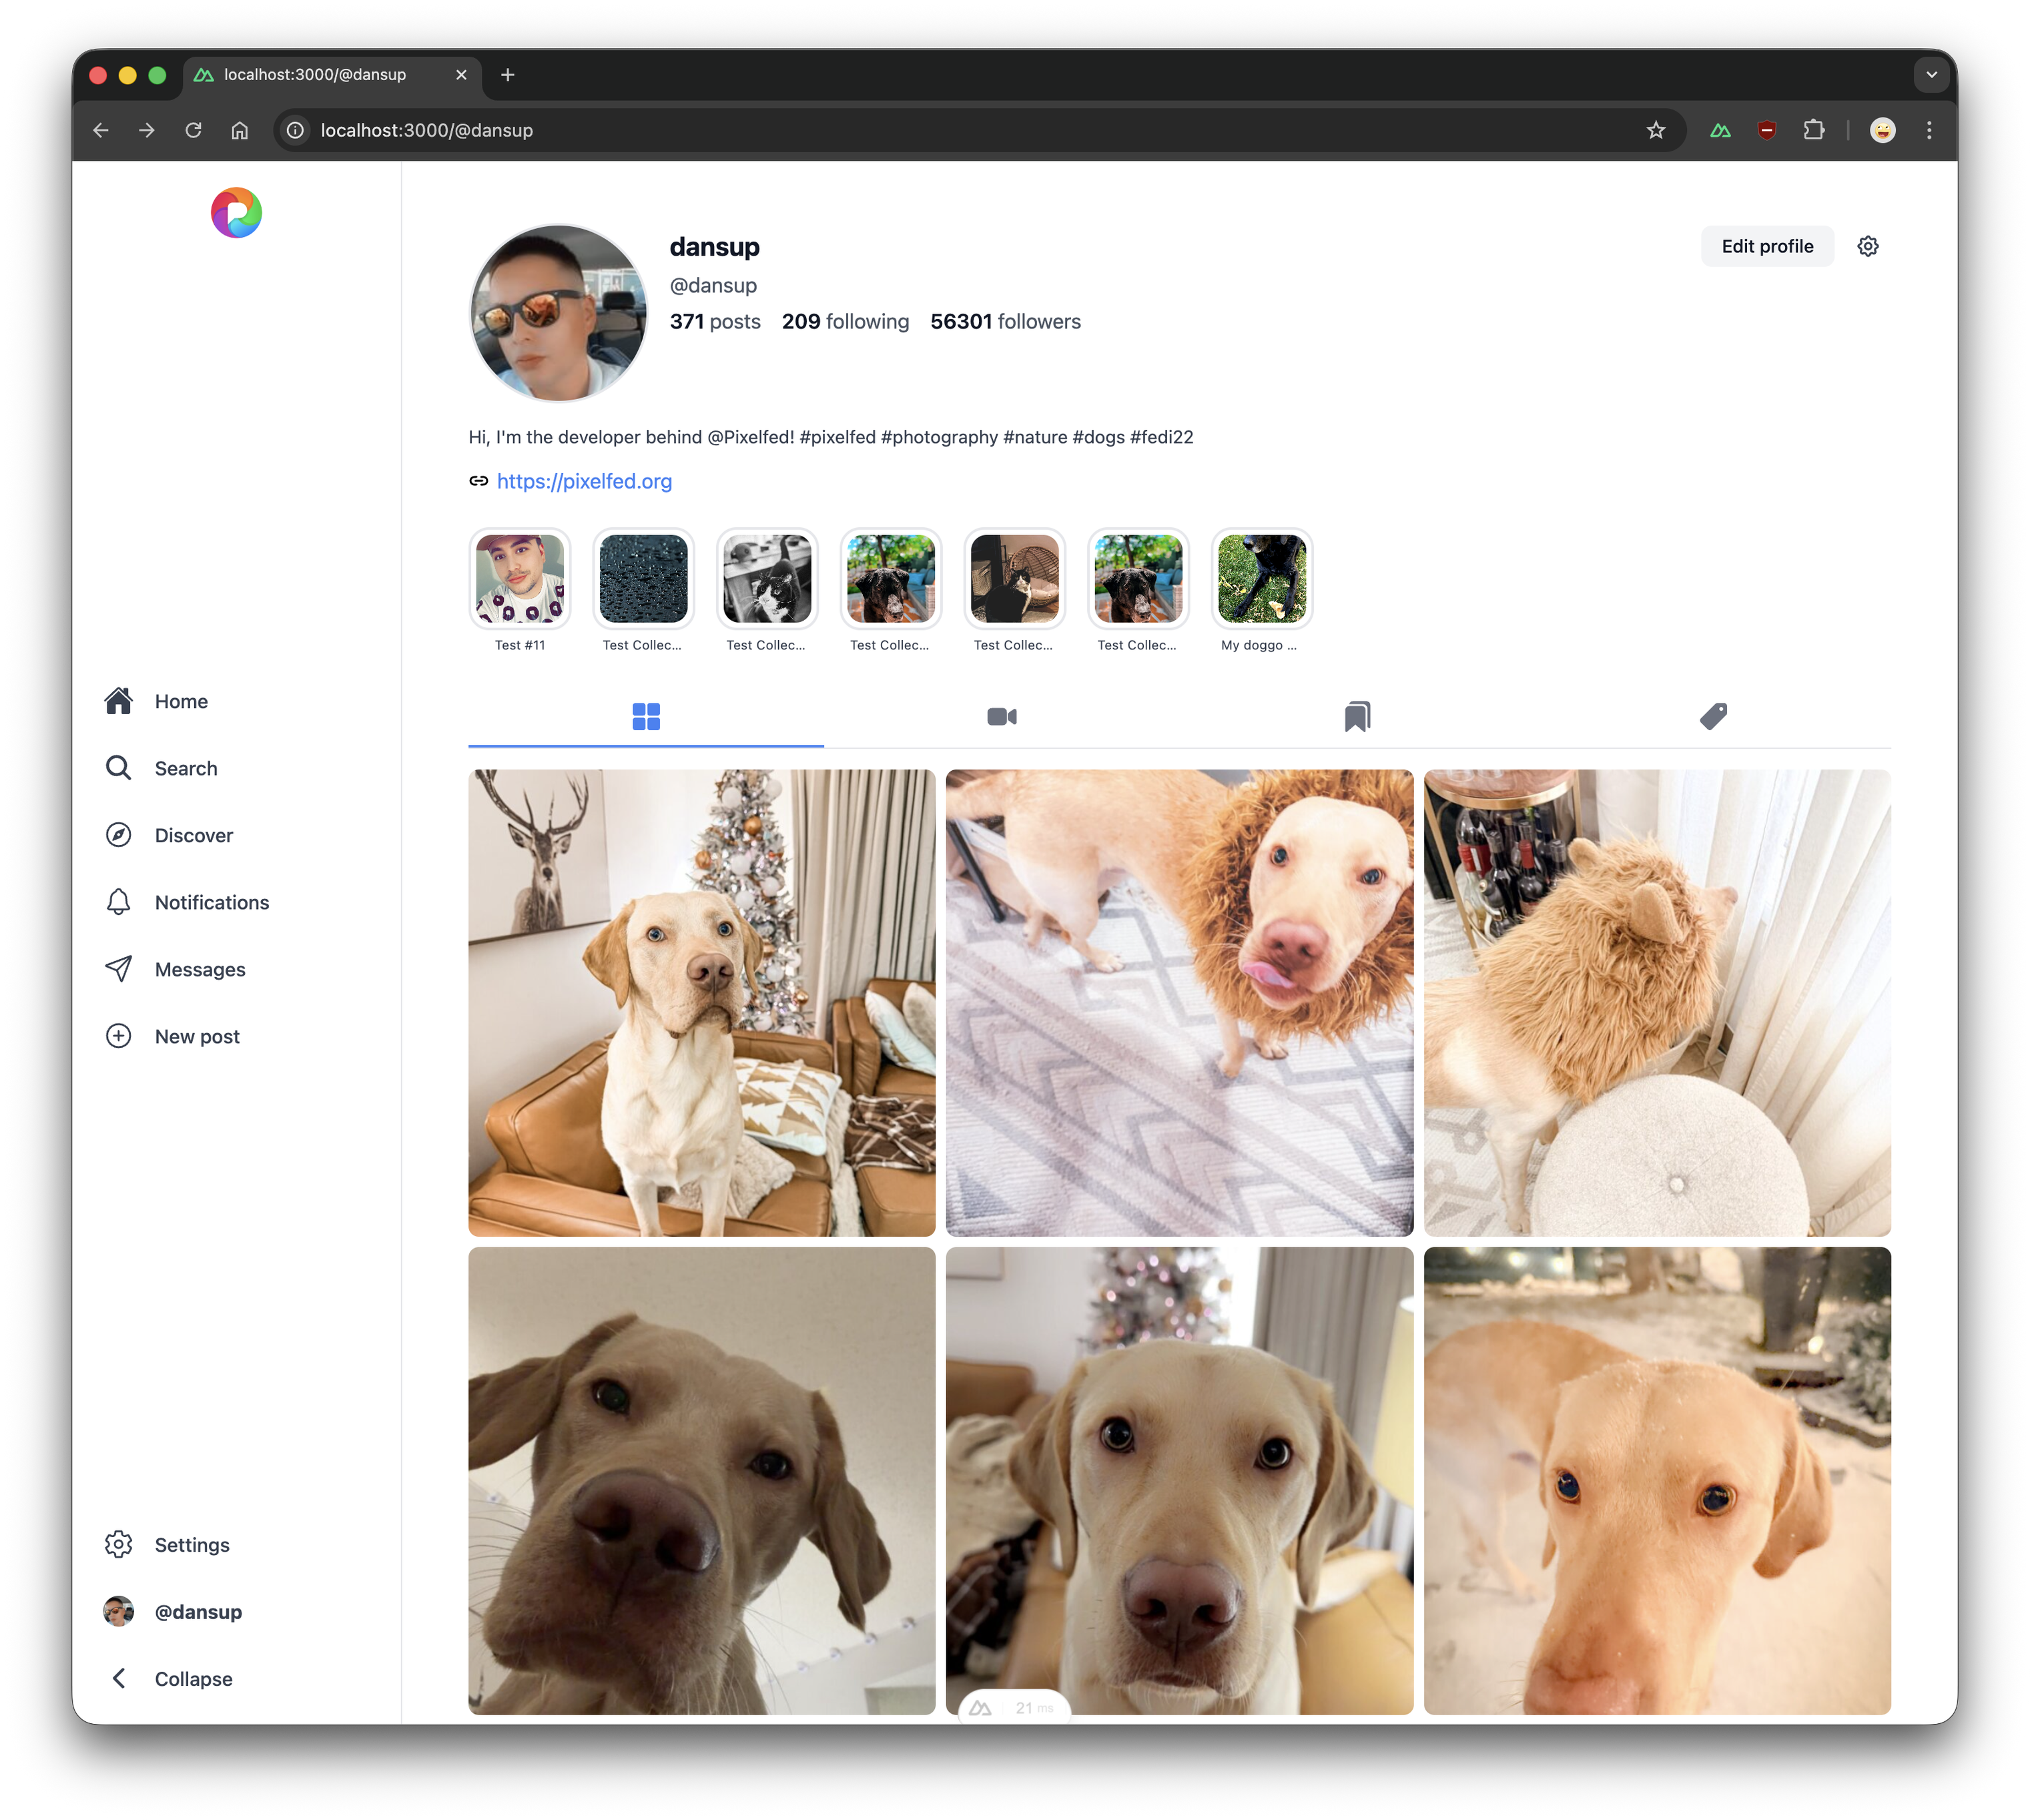Open the Test #11 collection

(x=520, y=579)
